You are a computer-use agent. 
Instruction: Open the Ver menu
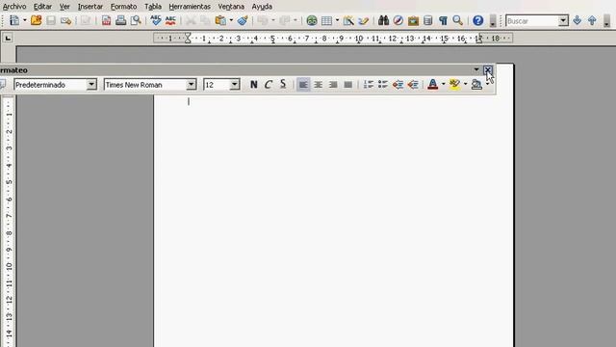pos(64,7)
